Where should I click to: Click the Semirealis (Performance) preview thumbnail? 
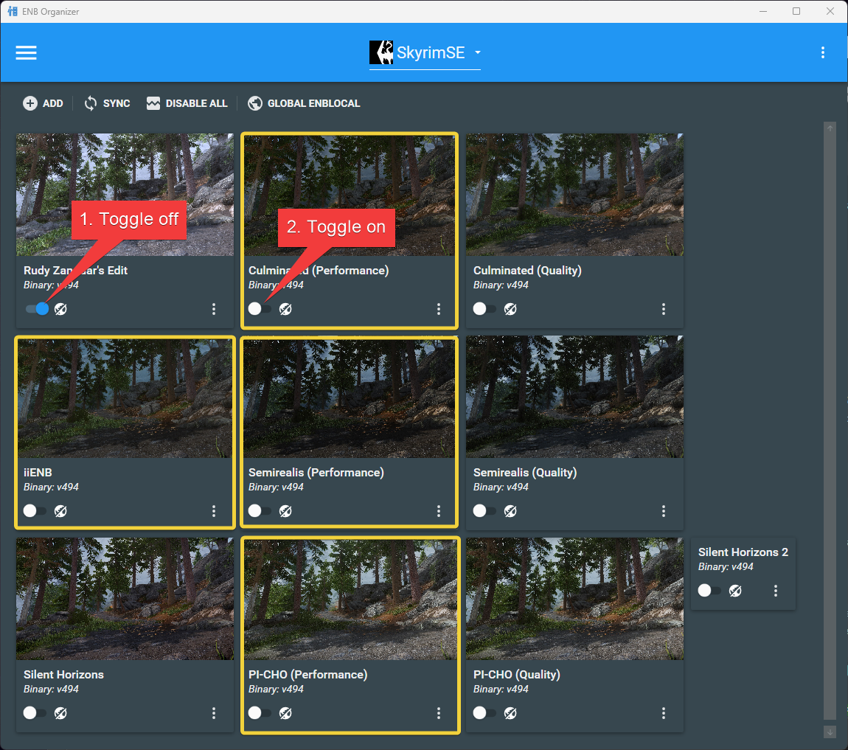click(350, 398)
